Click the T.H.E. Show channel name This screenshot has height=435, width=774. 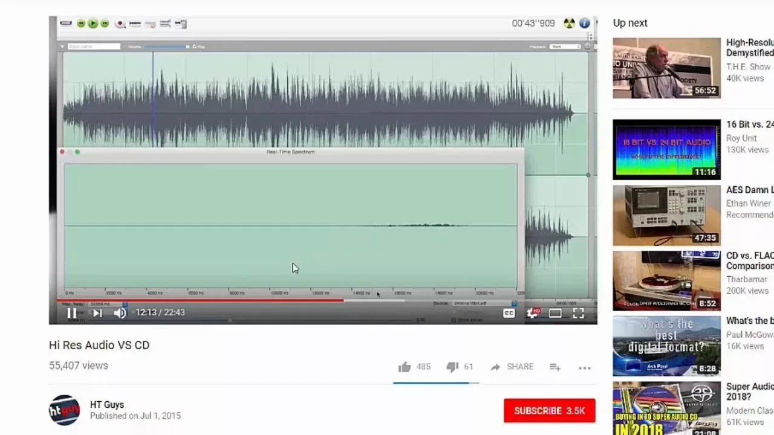pyautogui.click(x=749, y=66)
